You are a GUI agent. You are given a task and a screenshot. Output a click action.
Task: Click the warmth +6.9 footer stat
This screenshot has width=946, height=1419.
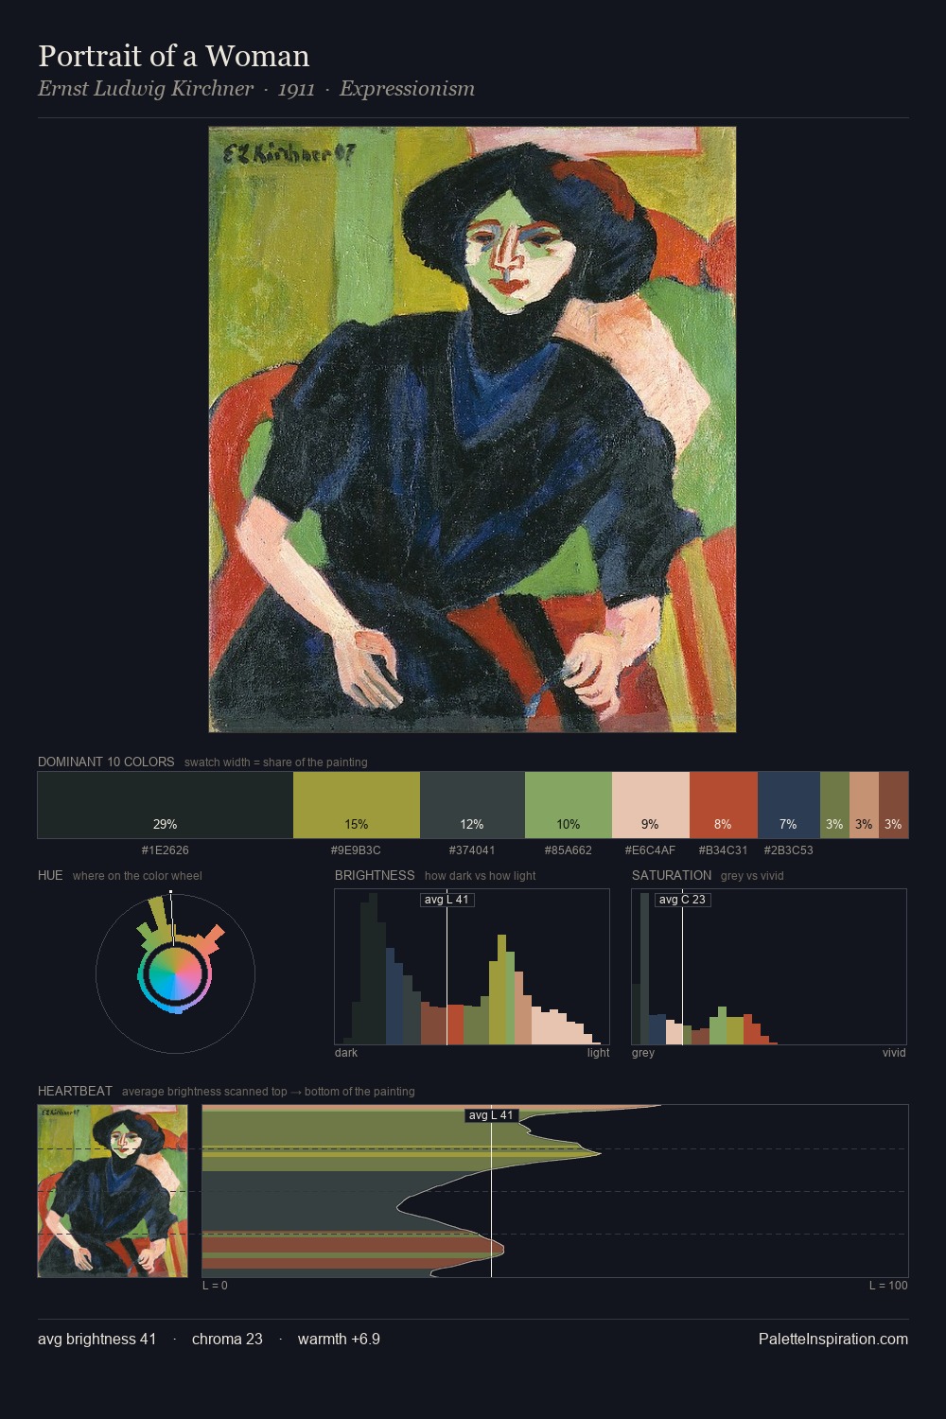click(339, 1339)
